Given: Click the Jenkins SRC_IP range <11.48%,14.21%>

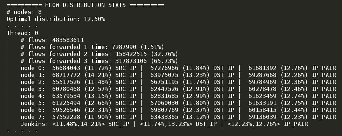Looking at the screenshot, I should pos(78,124).
